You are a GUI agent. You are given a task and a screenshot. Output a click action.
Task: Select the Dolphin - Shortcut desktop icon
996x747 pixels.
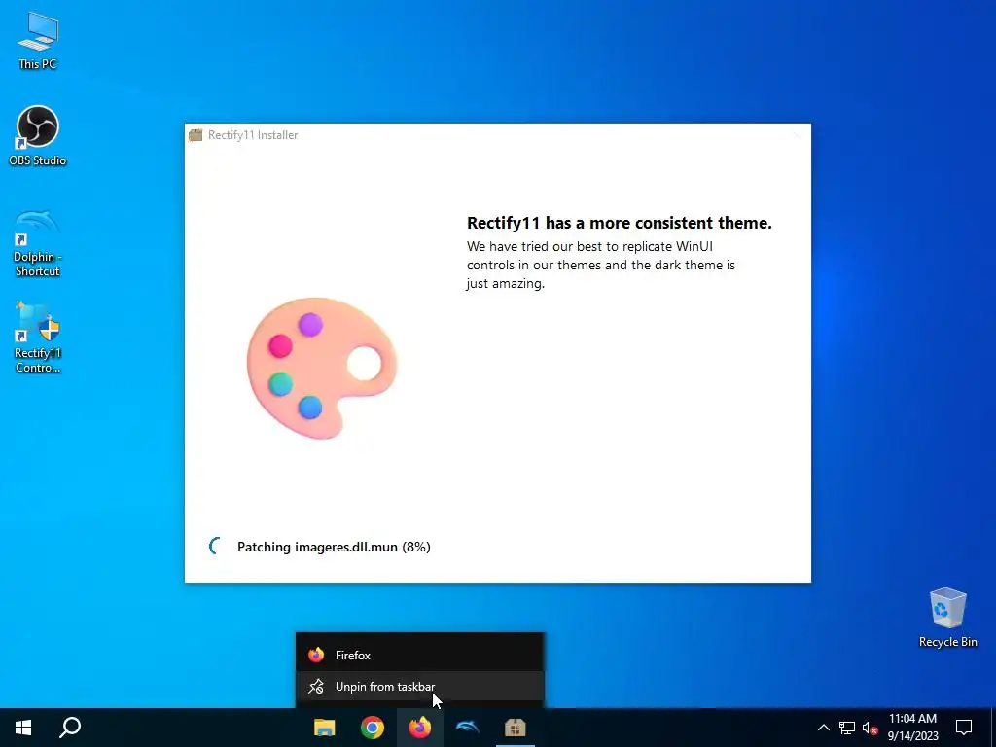coord(38,242)
